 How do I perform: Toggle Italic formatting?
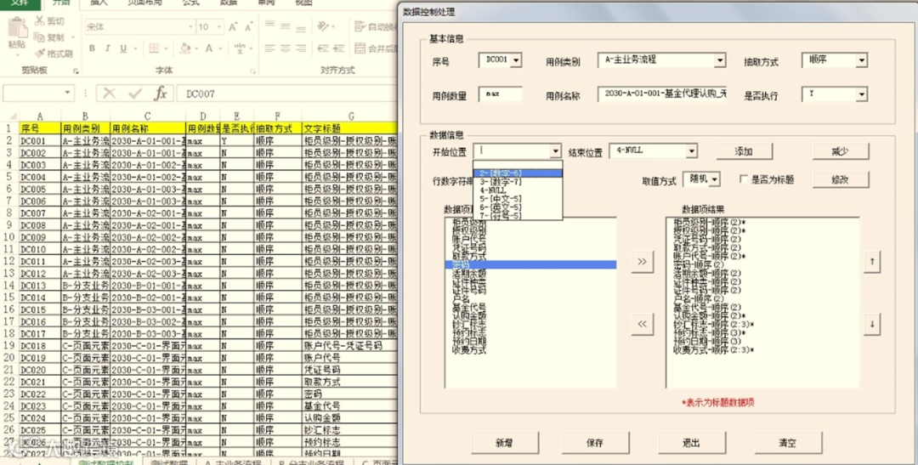[108, 48]
